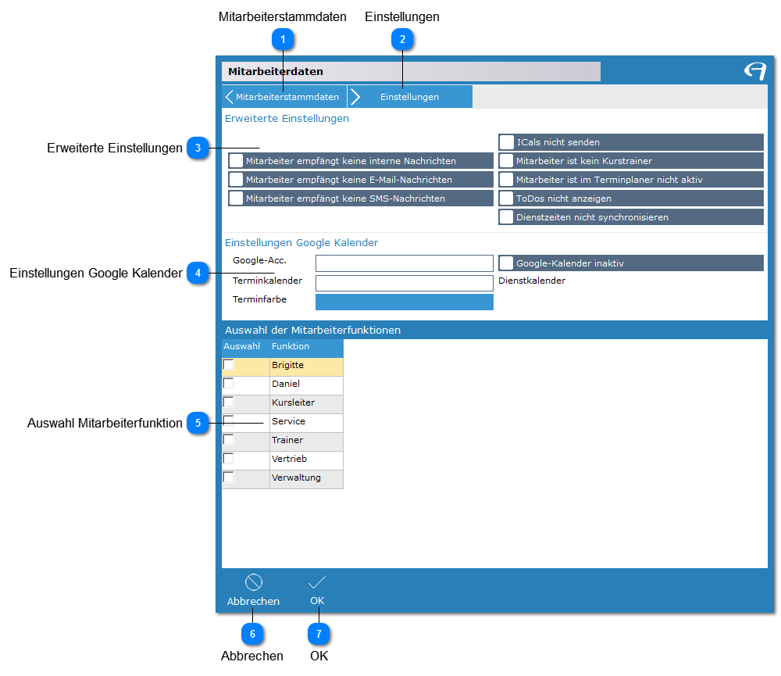Click the Abbrechen cancel icon
781x676 pixels.
254,582
